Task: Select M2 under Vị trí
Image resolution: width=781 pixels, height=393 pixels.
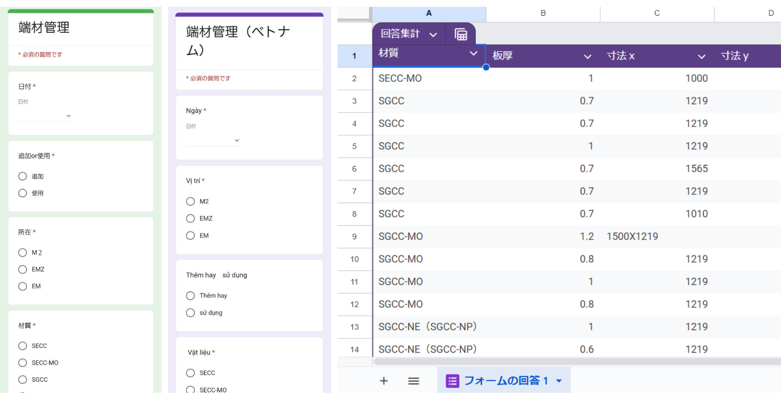Action: pyautogui.click(x=190, y=201)
